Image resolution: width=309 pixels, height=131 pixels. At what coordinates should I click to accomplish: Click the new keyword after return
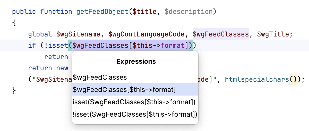click(x=62, y=68)
